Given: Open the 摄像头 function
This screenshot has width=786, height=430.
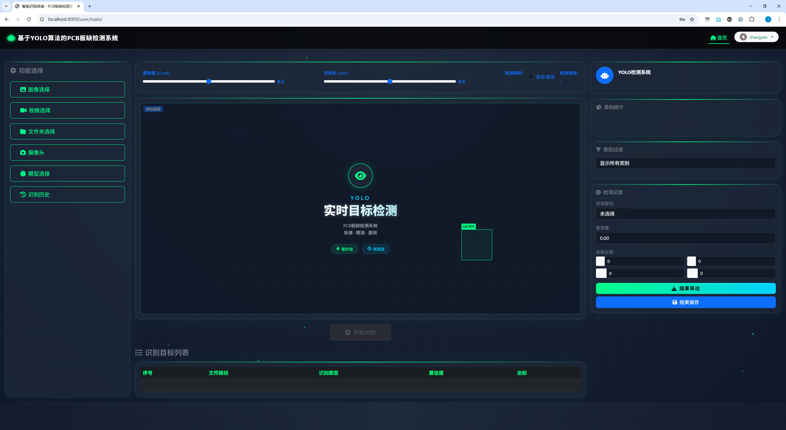Looking at the screenshot, I should (x=68, y=152).
